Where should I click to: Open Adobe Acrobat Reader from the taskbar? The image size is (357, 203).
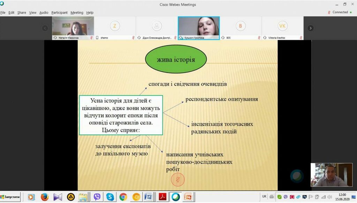162,197
